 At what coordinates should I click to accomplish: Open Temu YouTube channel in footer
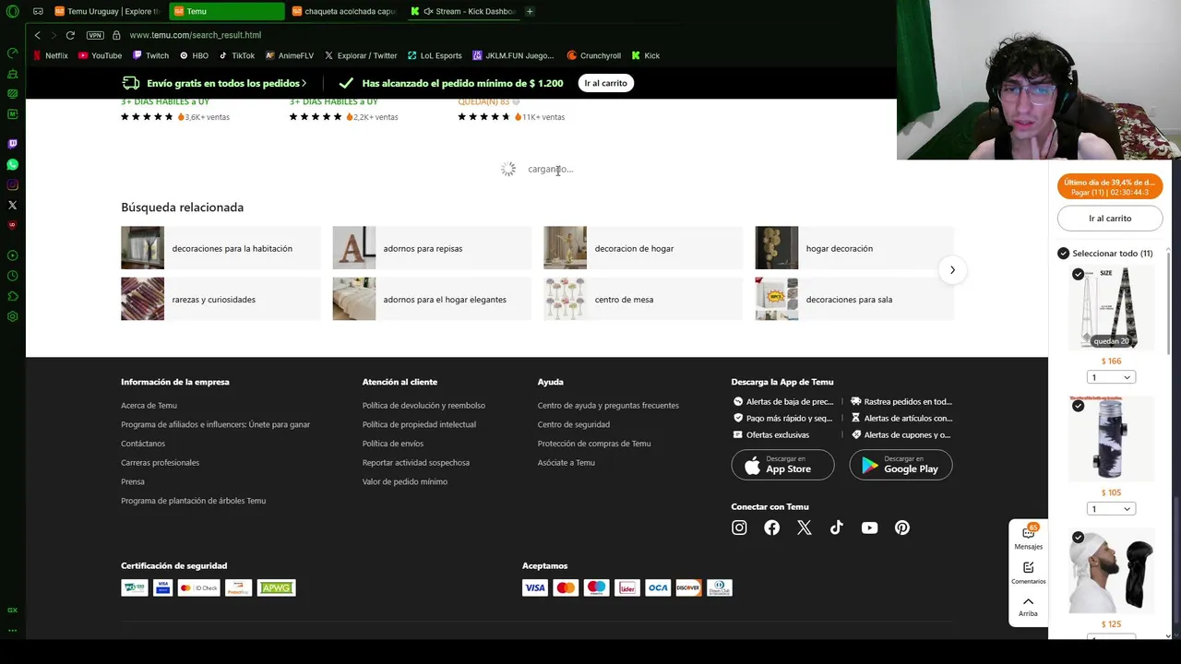point(869,528)
